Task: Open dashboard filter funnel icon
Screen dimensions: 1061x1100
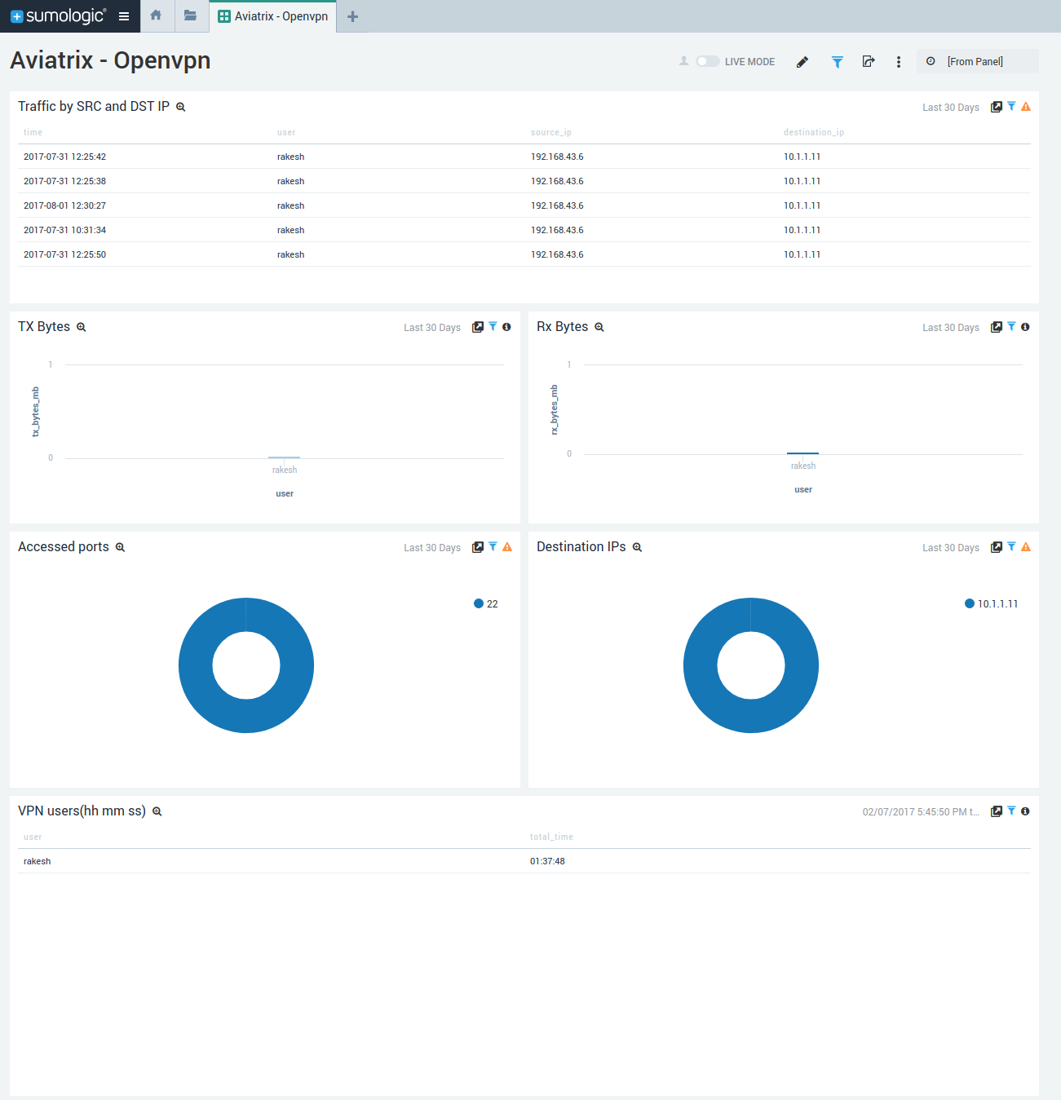Action: 837,62
